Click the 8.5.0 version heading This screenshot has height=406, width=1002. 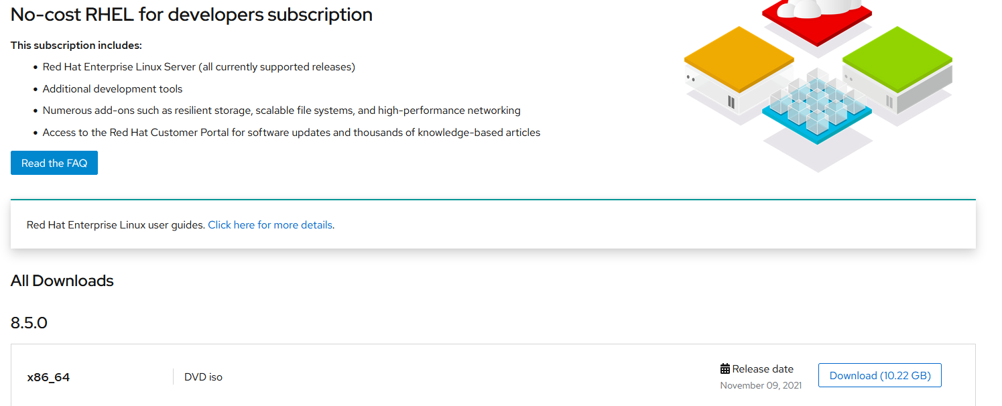(x=29, y=323)
